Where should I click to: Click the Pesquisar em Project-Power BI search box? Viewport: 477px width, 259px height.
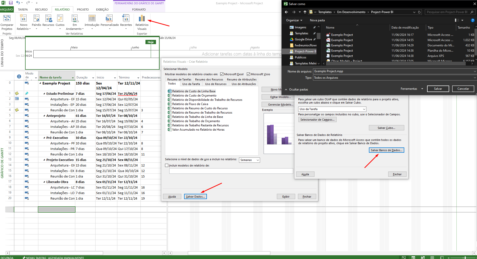(450, 12)
